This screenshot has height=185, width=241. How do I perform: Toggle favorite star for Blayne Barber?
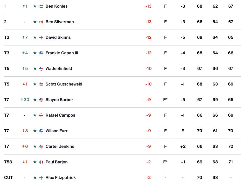[35, 100]
